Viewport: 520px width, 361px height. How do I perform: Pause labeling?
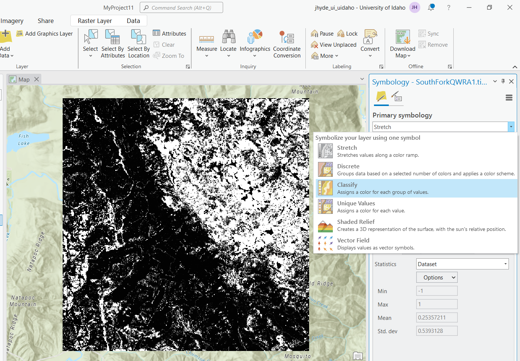click(322, 33)
